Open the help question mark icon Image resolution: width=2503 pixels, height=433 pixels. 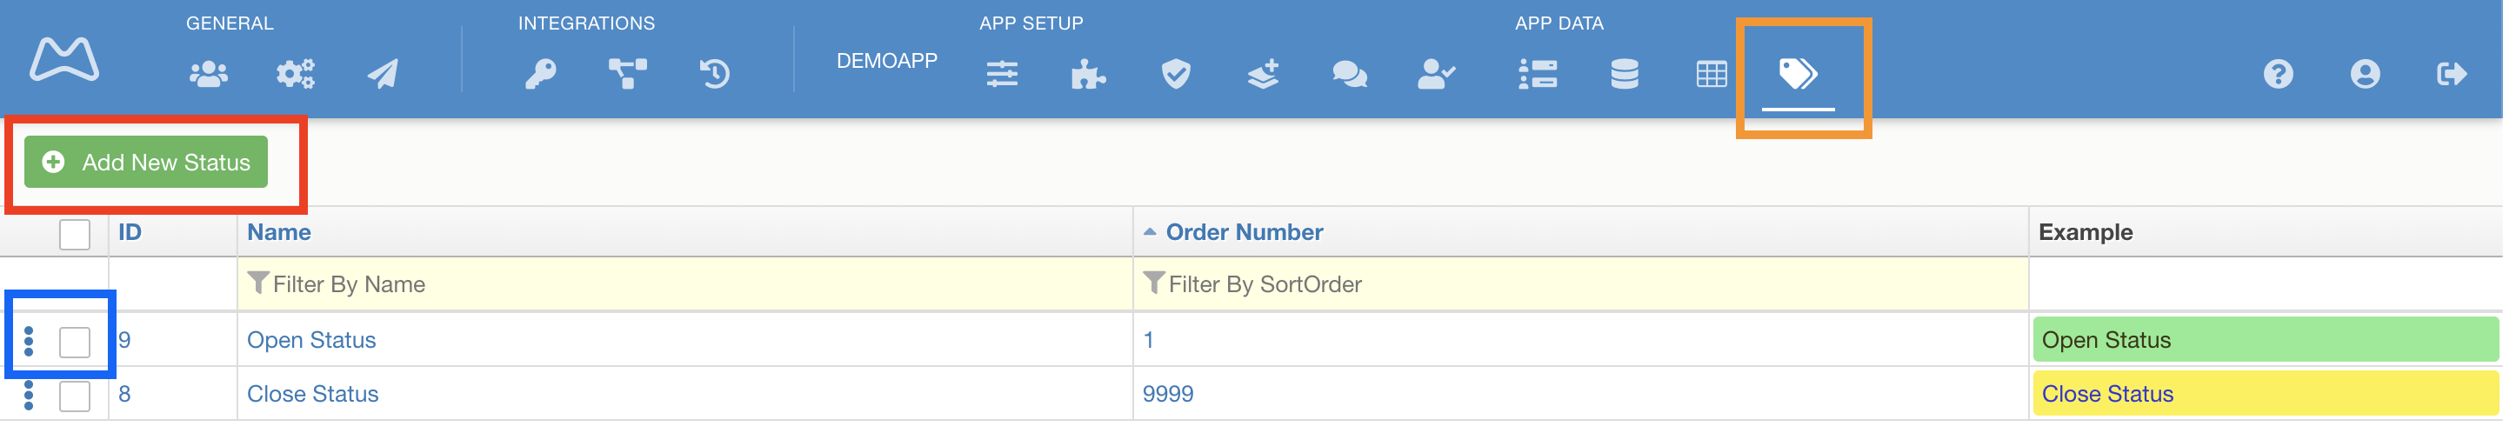(x=2278, y=74)
